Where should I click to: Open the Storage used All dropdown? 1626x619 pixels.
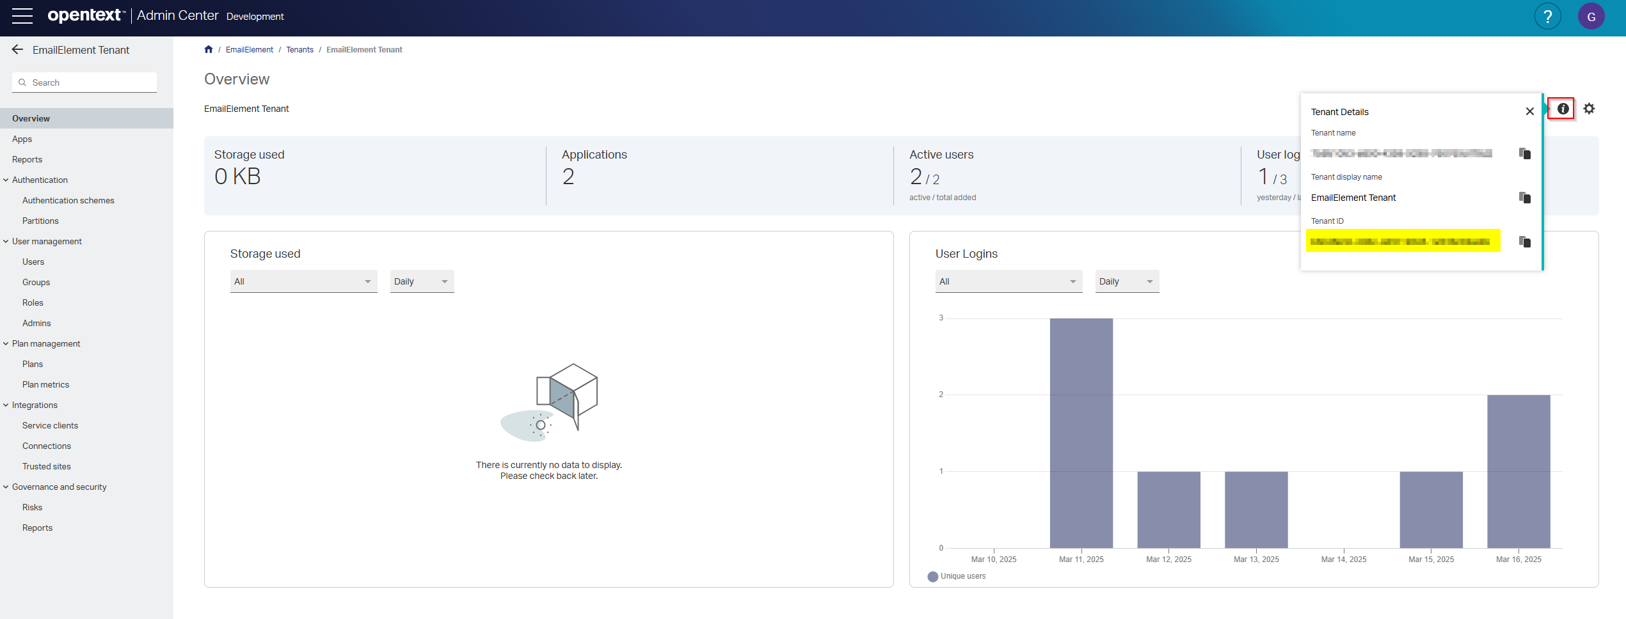click(303, 281)
